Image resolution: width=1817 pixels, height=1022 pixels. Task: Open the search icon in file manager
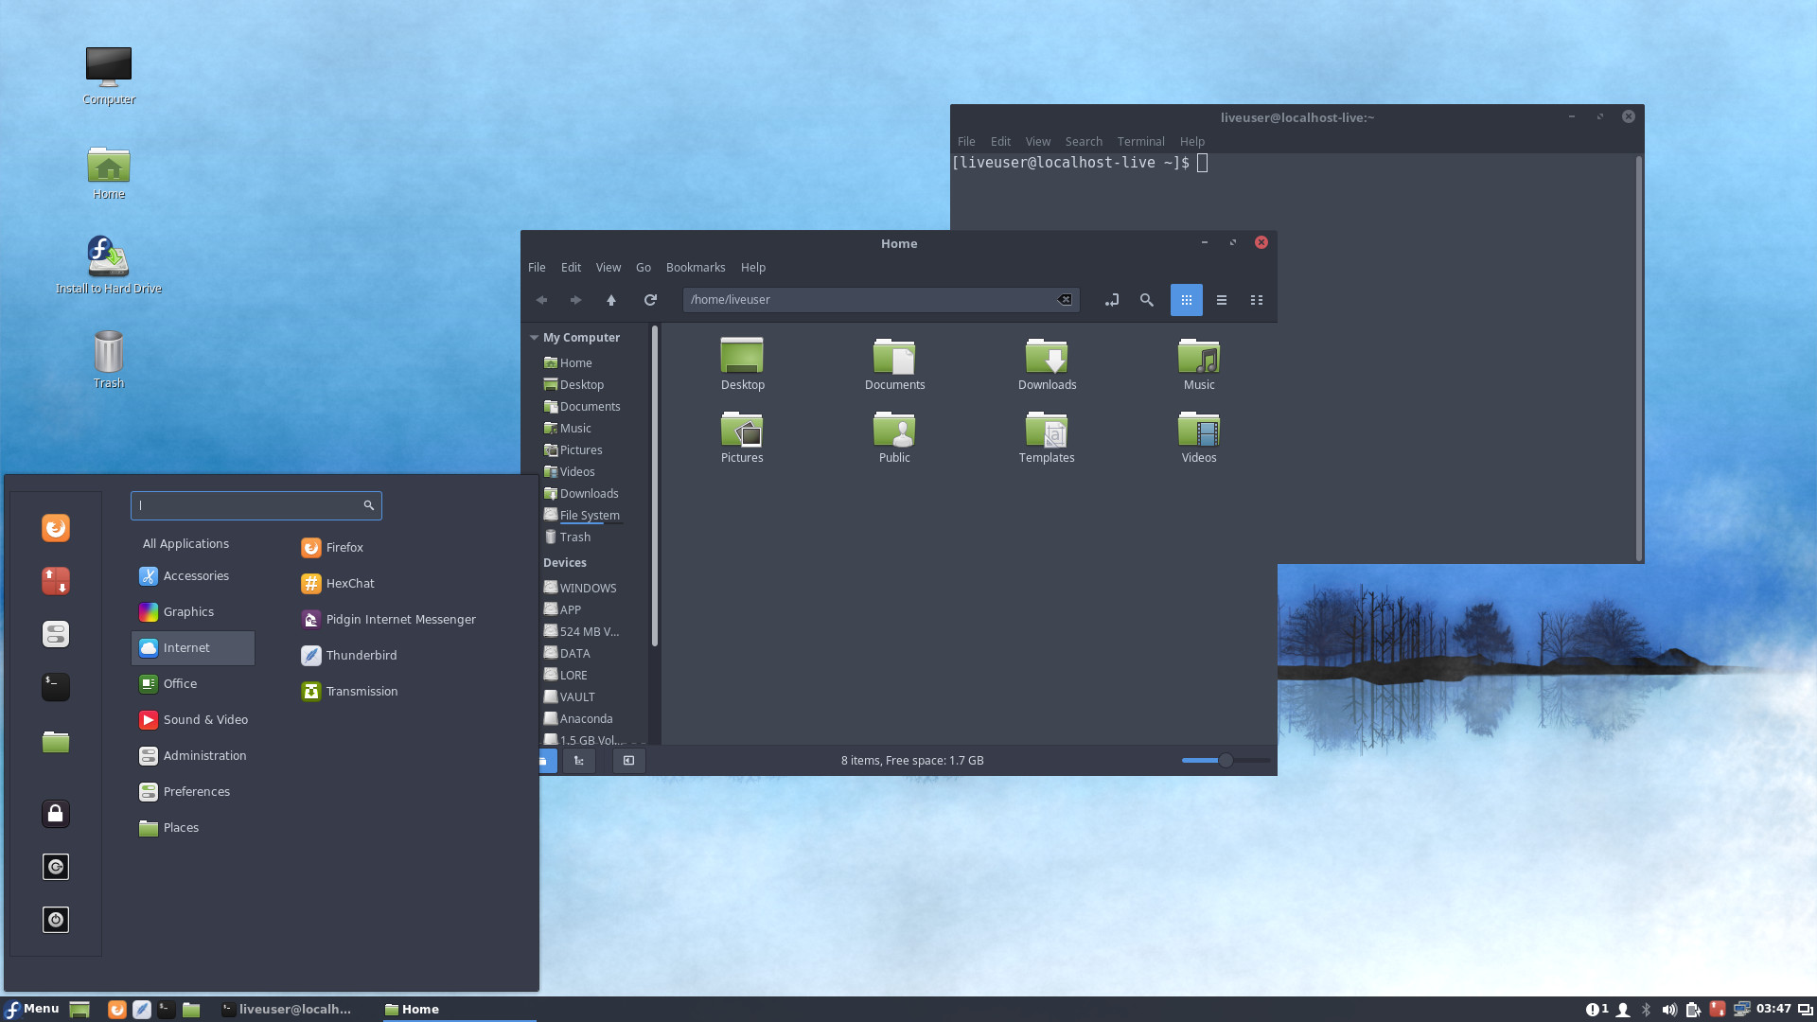coord(1146,299)
